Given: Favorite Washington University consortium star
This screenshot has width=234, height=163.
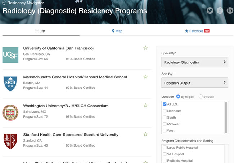Looking at the screenshot, I should point(145,105).
